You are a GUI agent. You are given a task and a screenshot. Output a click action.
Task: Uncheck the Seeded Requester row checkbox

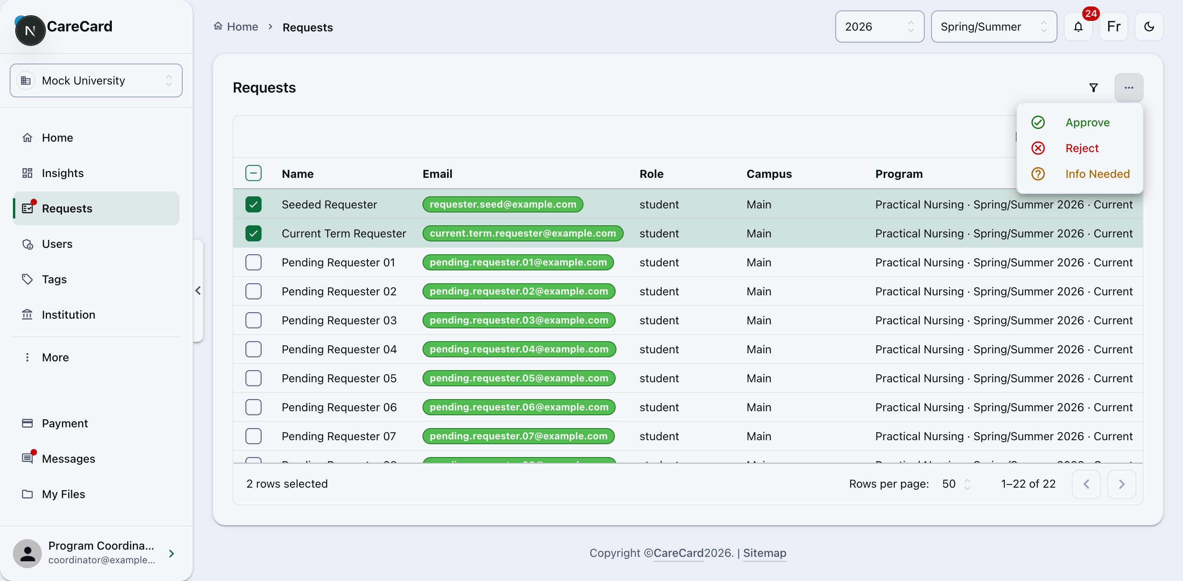coord(253,204)
